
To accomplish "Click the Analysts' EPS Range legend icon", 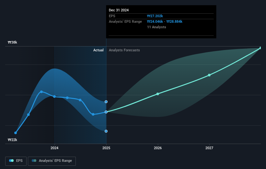I will click(34, 161).
